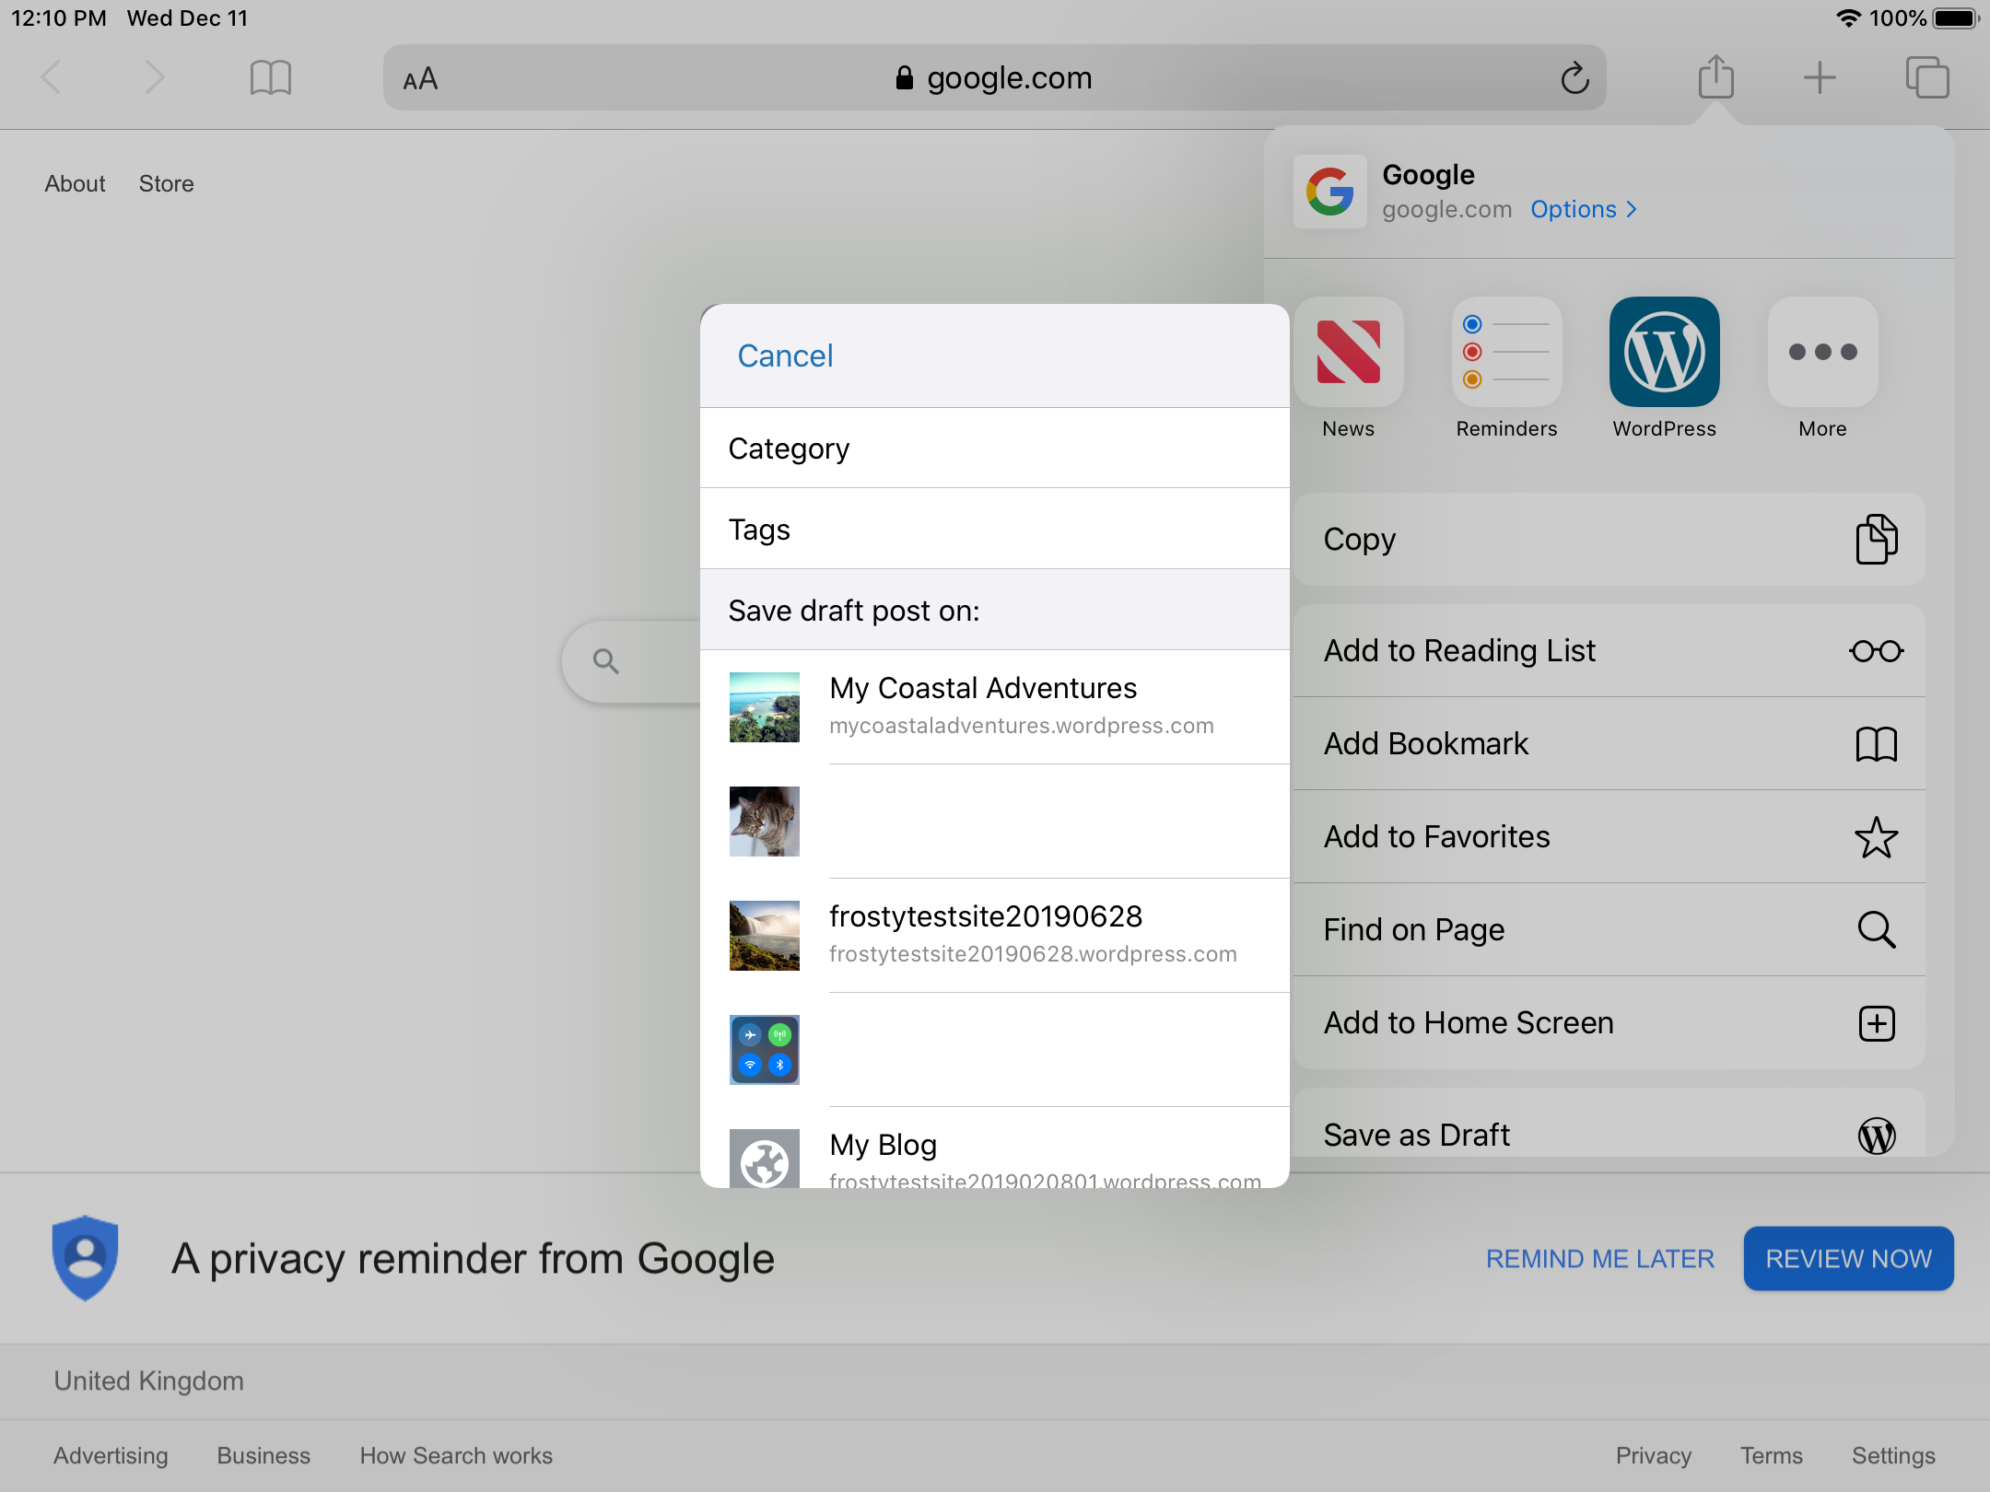Tap the Google logo thumbnail in share sheet
Viewport: 1990px width, 1492px height.
[1330, 192]
